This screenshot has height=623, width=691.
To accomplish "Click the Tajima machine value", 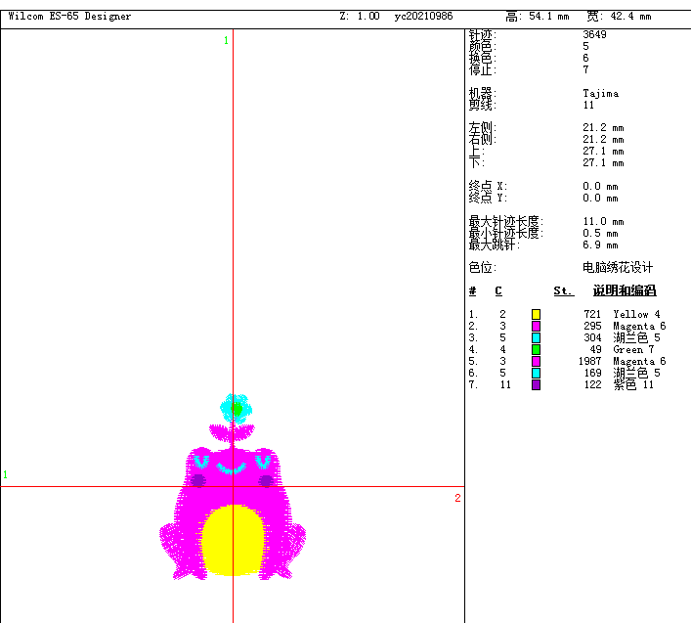I will 600,94.
